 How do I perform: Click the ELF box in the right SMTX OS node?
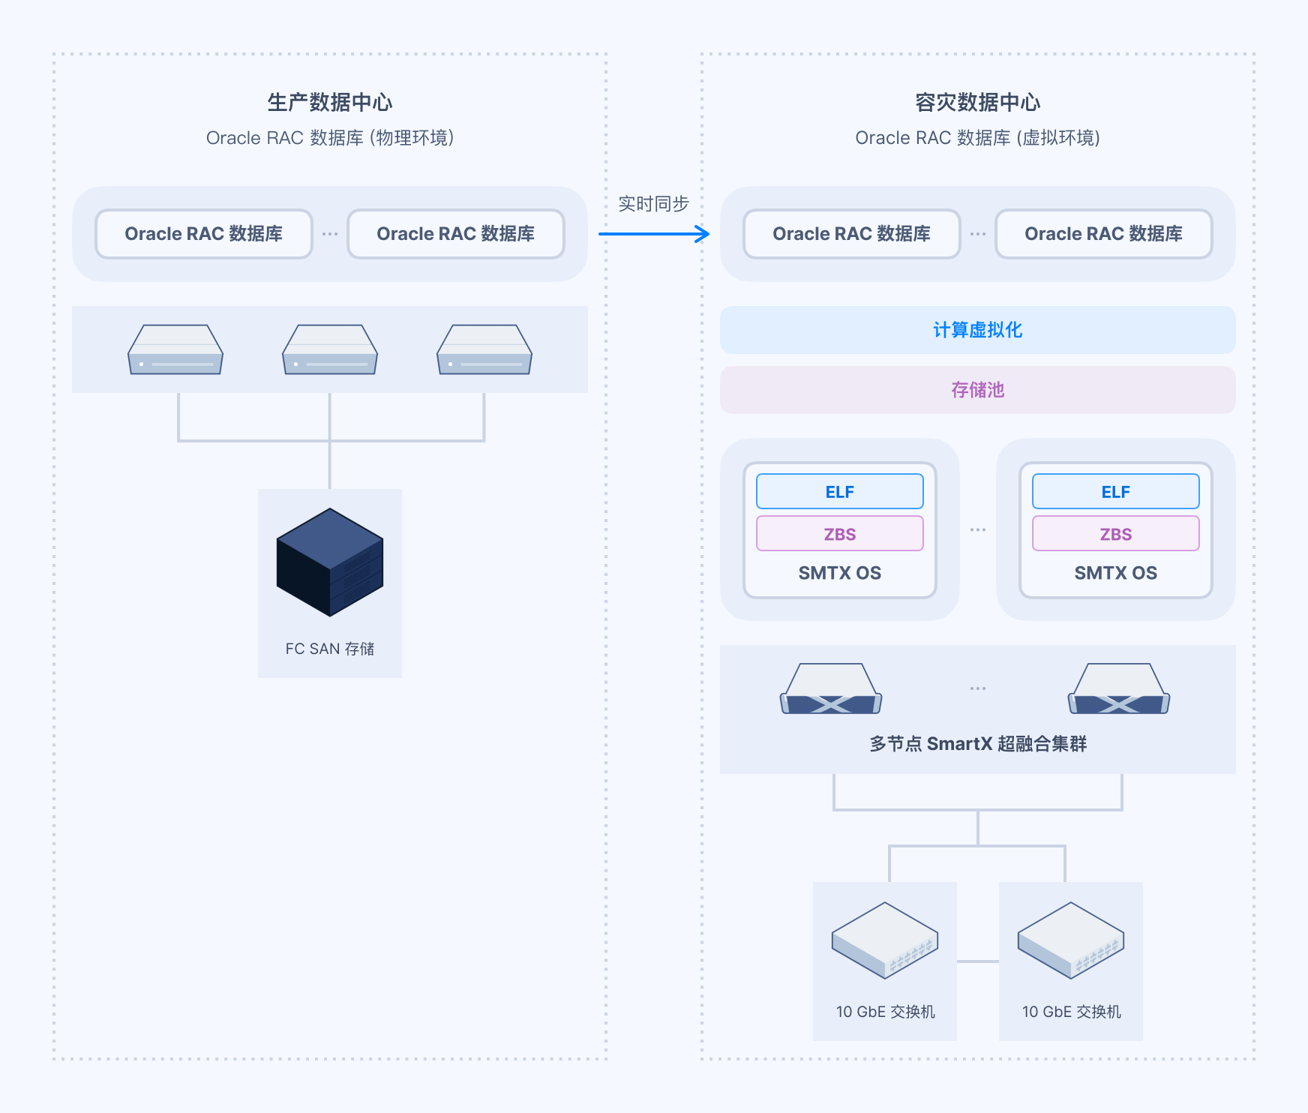pyautogui.click(x=1116, y=491)
